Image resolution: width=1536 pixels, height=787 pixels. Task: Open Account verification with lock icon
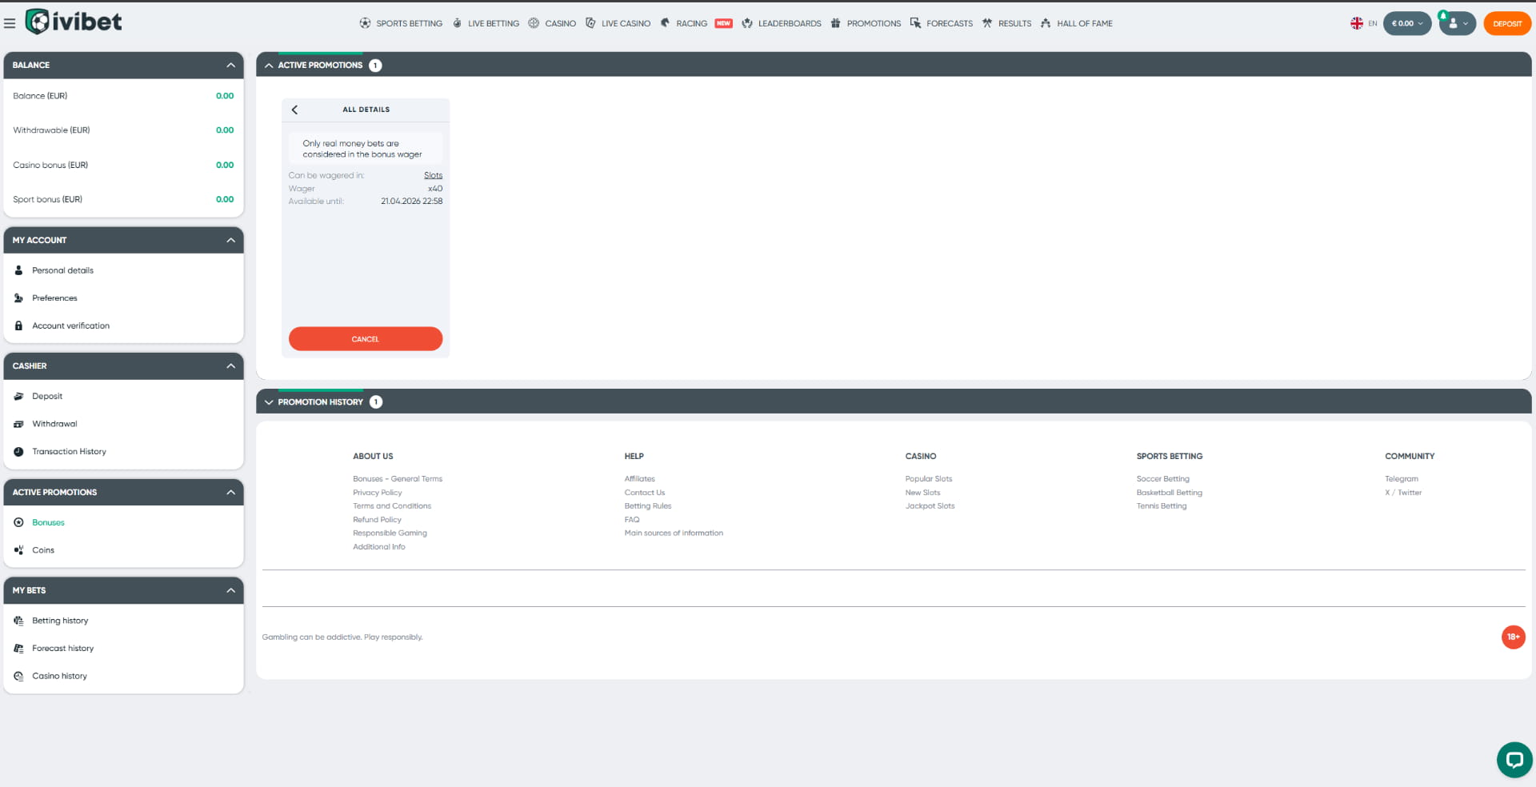point(70,326)
